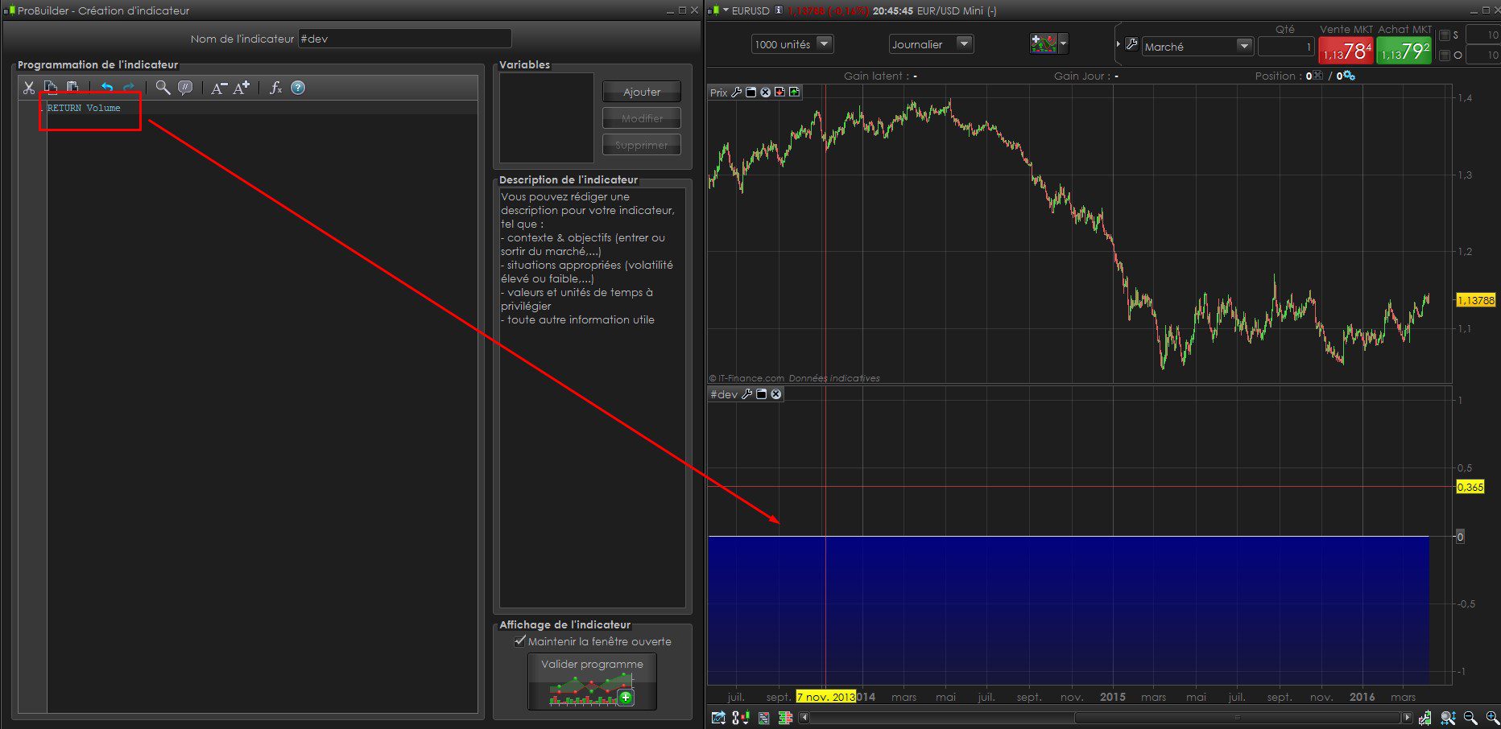The image size is (1501, 729).
Task: Click the Variables list box
Action: pos(547,118)
